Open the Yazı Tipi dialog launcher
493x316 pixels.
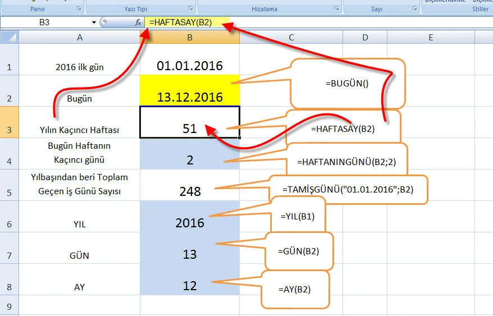pos(190,9)
